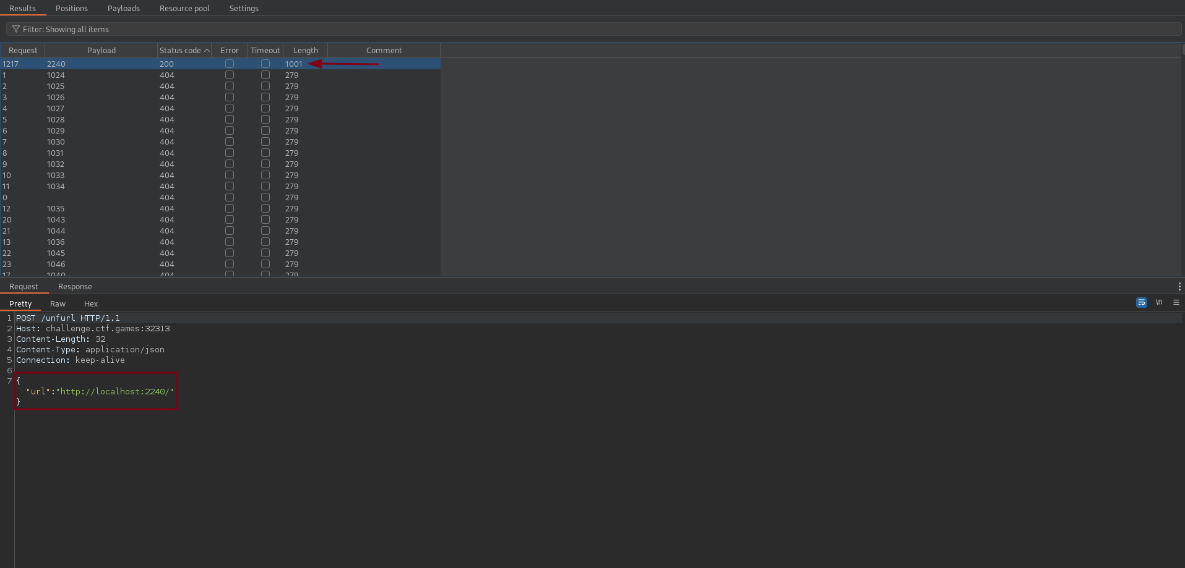
Task: Check the Error checkbox on request 1
Action: 229,75
